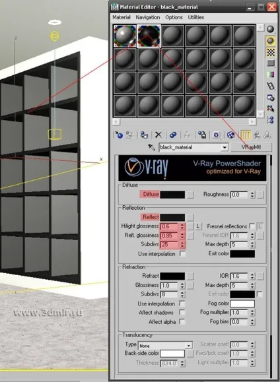Toggle Use interpolation in Reflection group

[182, 254]
